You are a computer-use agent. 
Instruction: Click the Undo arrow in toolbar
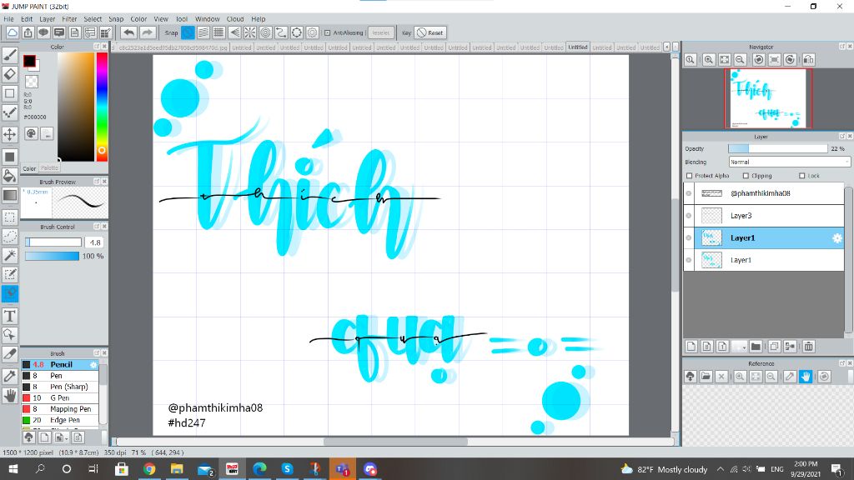pyautogui.click(x=128, y=32)
